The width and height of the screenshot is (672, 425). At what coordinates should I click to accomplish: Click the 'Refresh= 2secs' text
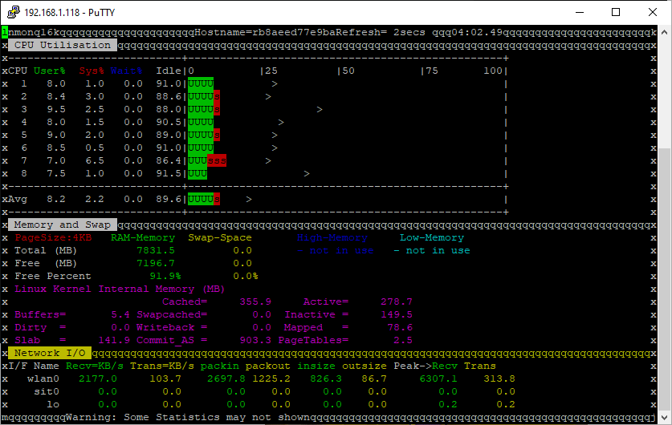click(381, 32)
